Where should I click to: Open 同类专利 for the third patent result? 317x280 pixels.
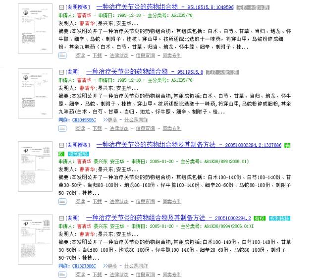tap(172, 201)
